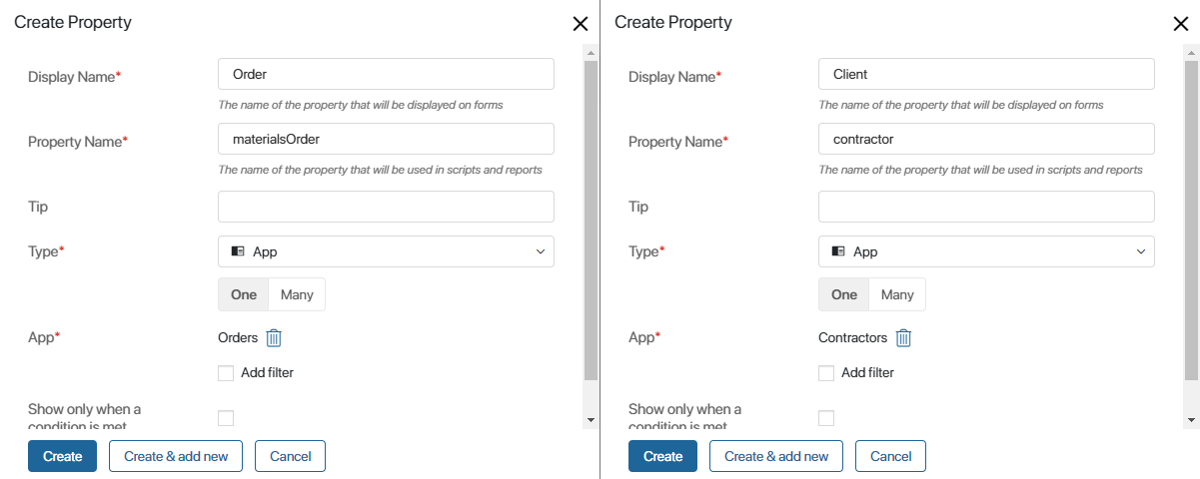Close the Client Create Property dialog
The height and width of the screenshot is (479, 1200).
coord(1180,24)
